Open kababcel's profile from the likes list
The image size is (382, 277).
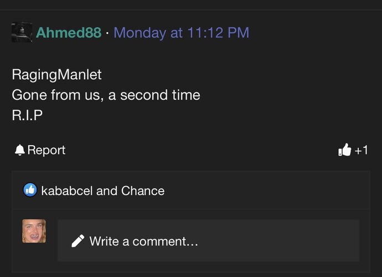coord(67,191)
